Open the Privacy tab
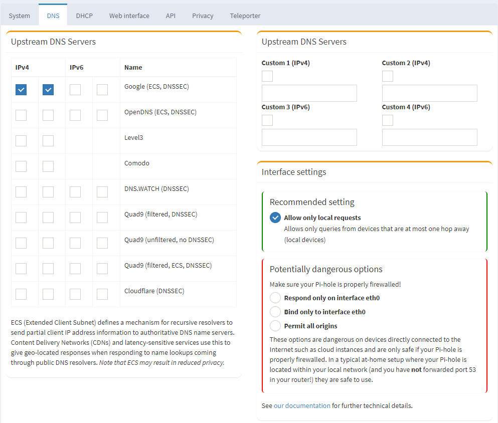The image size is (498, 423). (203, 16)
